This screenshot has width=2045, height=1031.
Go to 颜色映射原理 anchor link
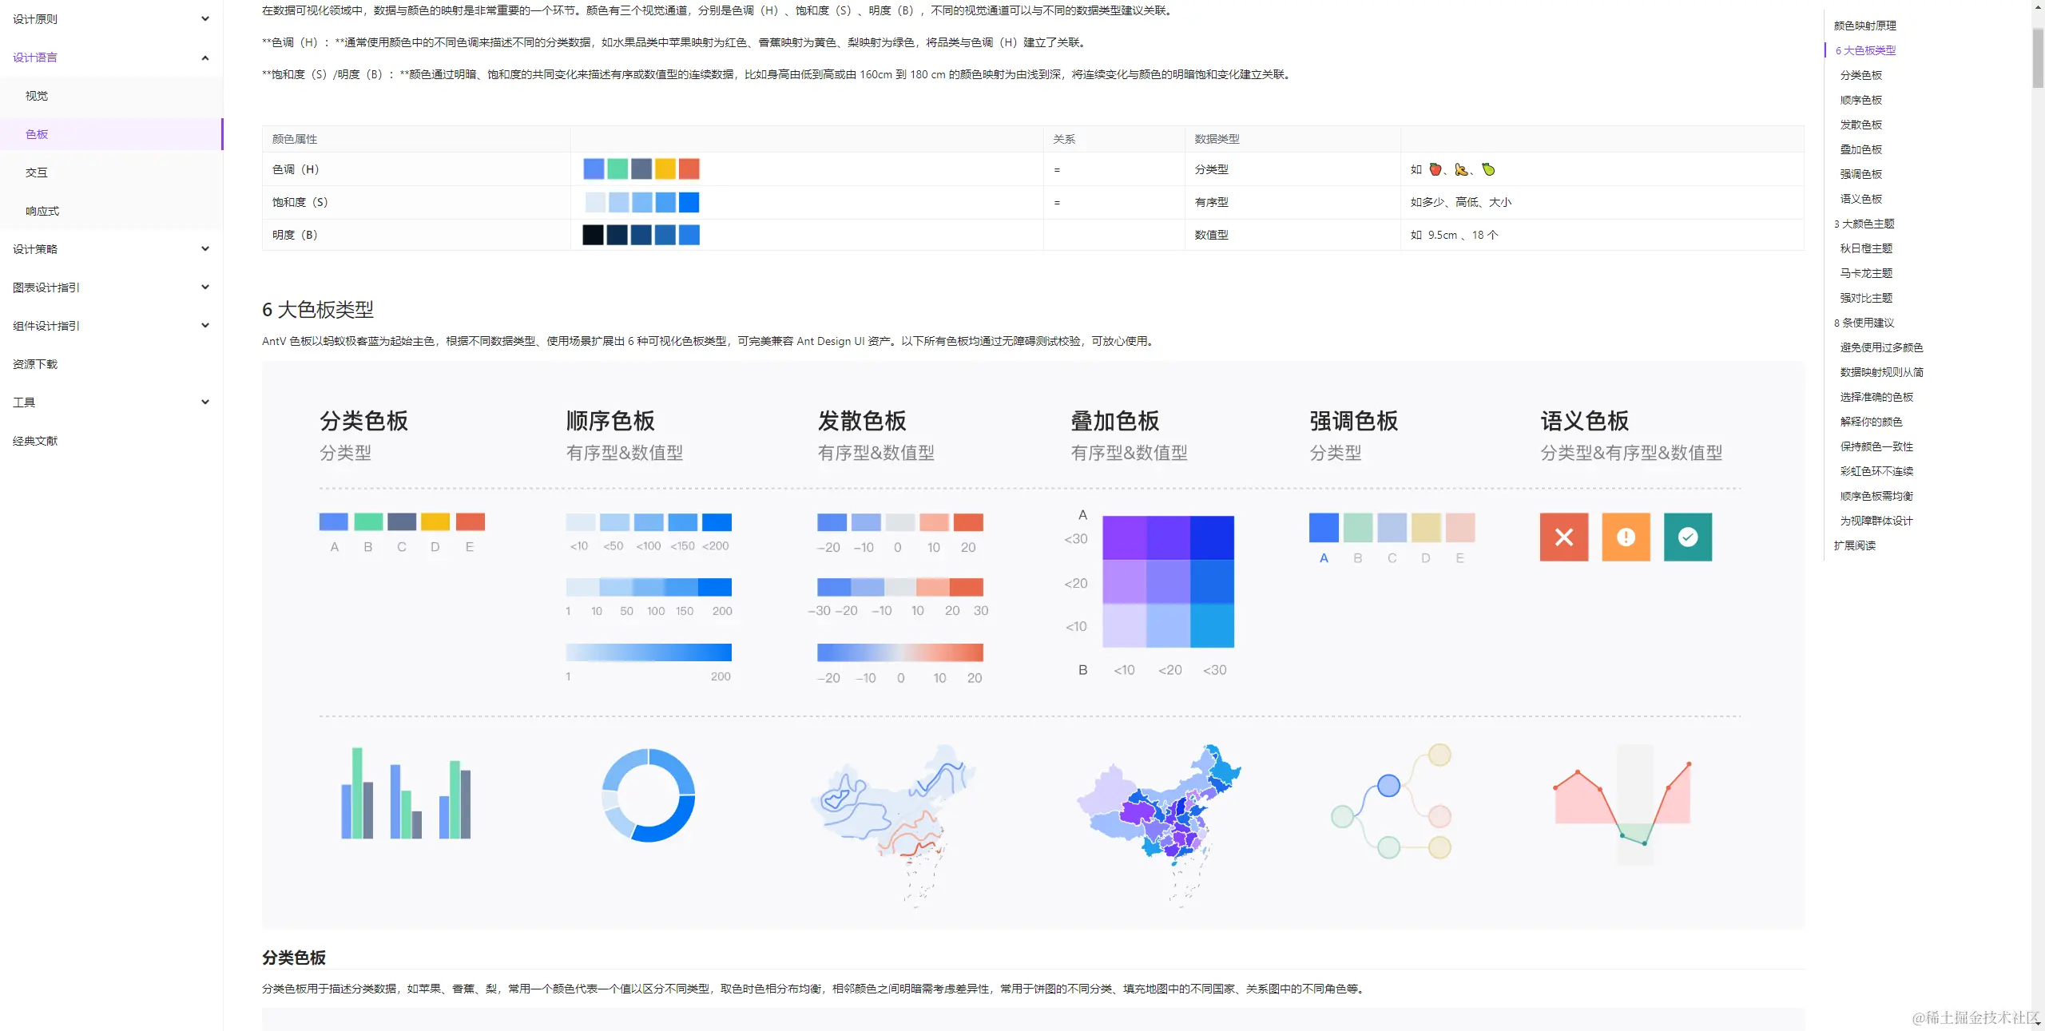(1864, 26)
